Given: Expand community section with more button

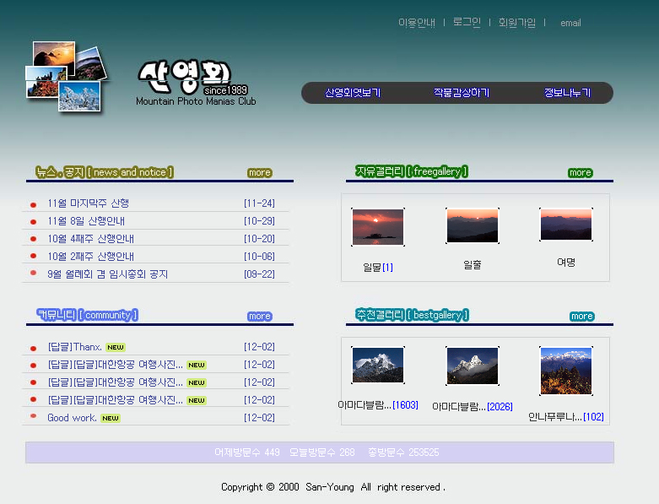Looking at the screenshot, I should click(259, 316).
